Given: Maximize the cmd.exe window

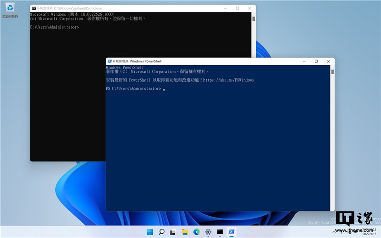Looking at the screenshot, I should pos(237,9).
